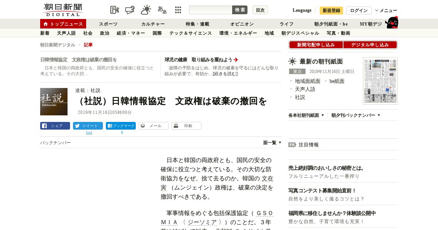This screenshot has width=438, height=230.
Task: Open the MY朝デジ tab
Action: [371, 24]
